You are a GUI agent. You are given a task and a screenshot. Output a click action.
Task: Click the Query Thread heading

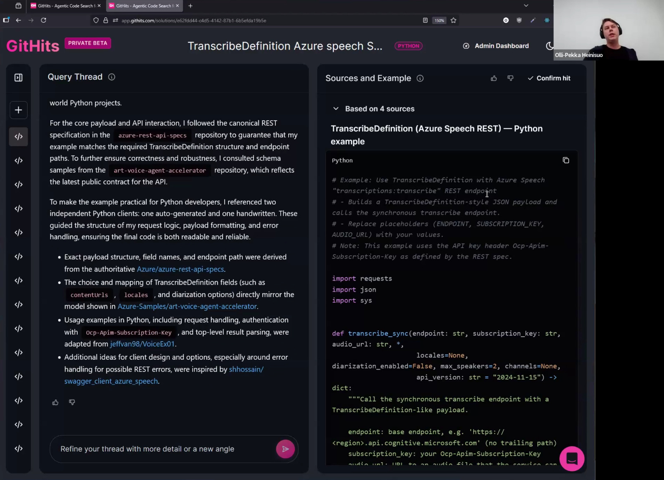point(75,77)
